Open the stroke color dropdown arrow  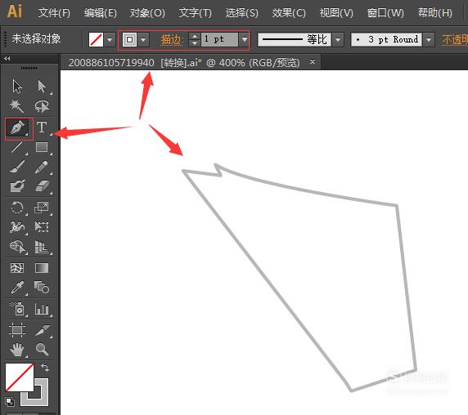tap(143, 40)
